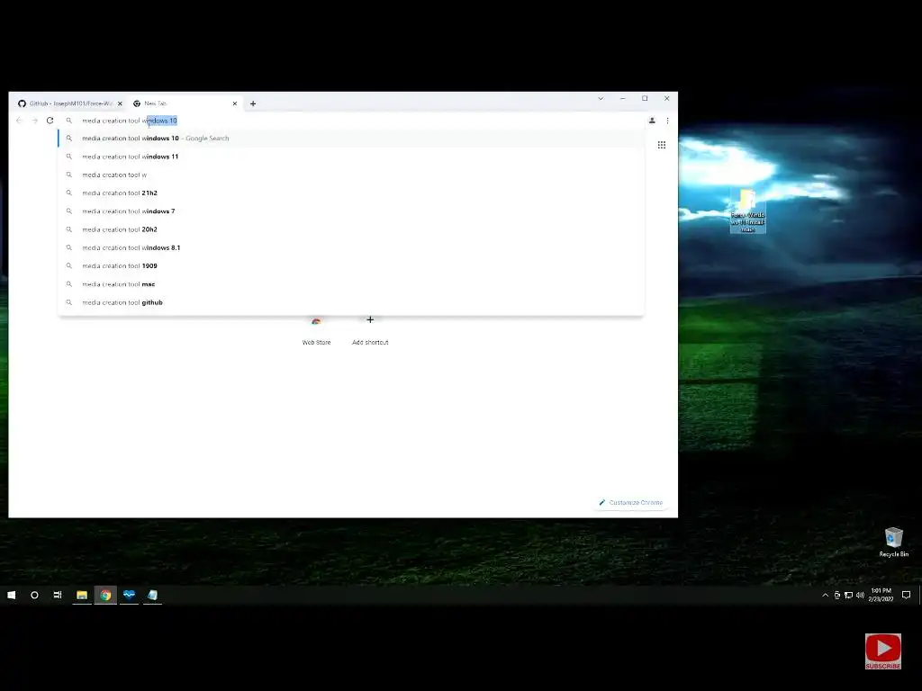Go forward in Chrome

pyautogui.click(x=35, y=121)
